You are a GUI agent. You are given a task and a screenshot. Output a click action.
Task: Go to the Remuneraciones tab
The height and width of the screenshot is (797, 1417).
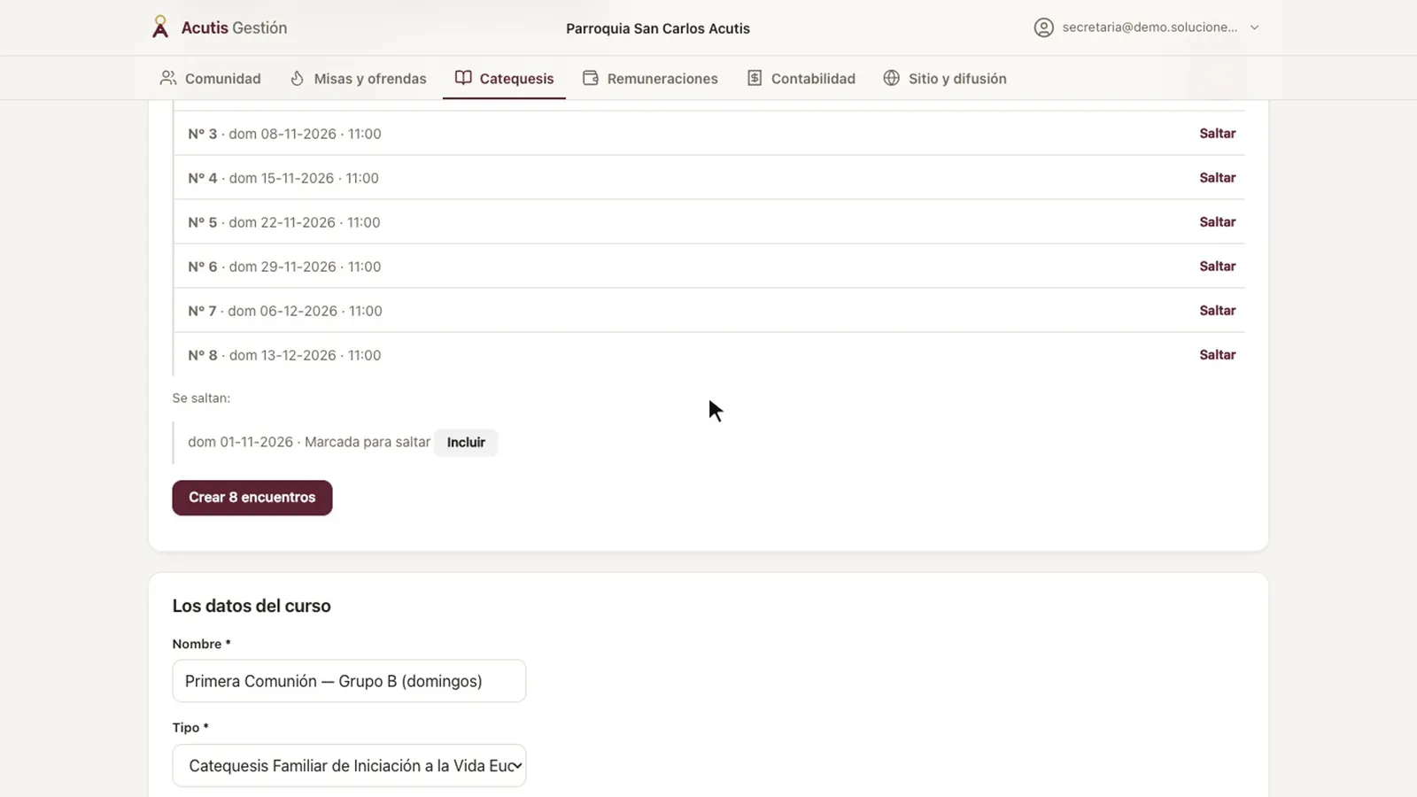pos(650,78)
